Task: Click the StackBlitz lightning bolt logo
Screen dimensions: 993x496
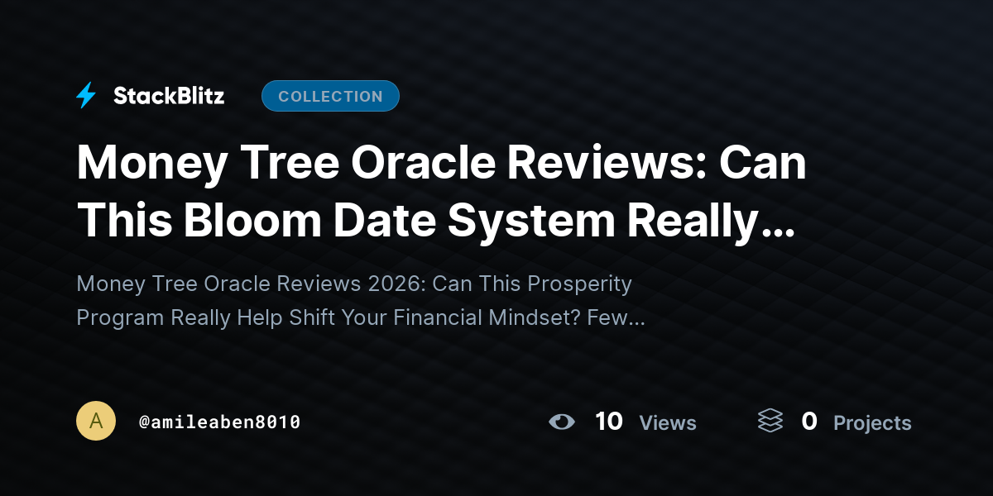Action: click(x=86, y=96)
